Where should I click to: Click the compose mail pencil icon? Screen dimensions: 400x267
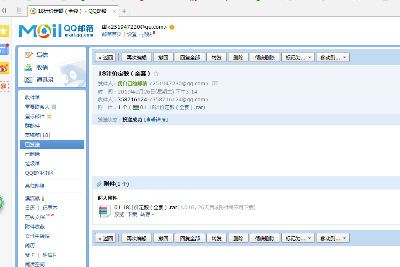(29, 55)
